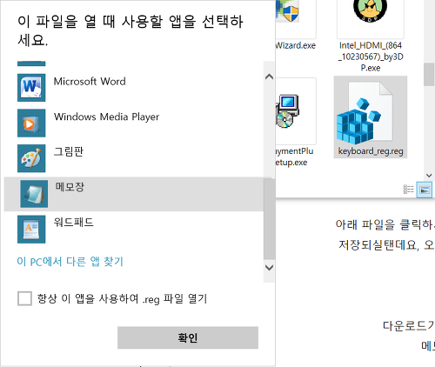Viewport: 435px width, 367px height.
Task: Click the Wizard.exe shield icon
Action: 288,11
